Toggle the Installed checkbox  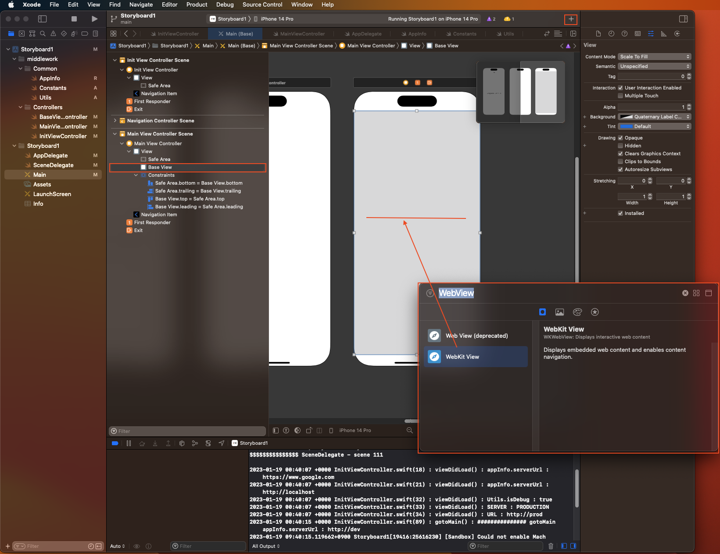click(620, 213)
